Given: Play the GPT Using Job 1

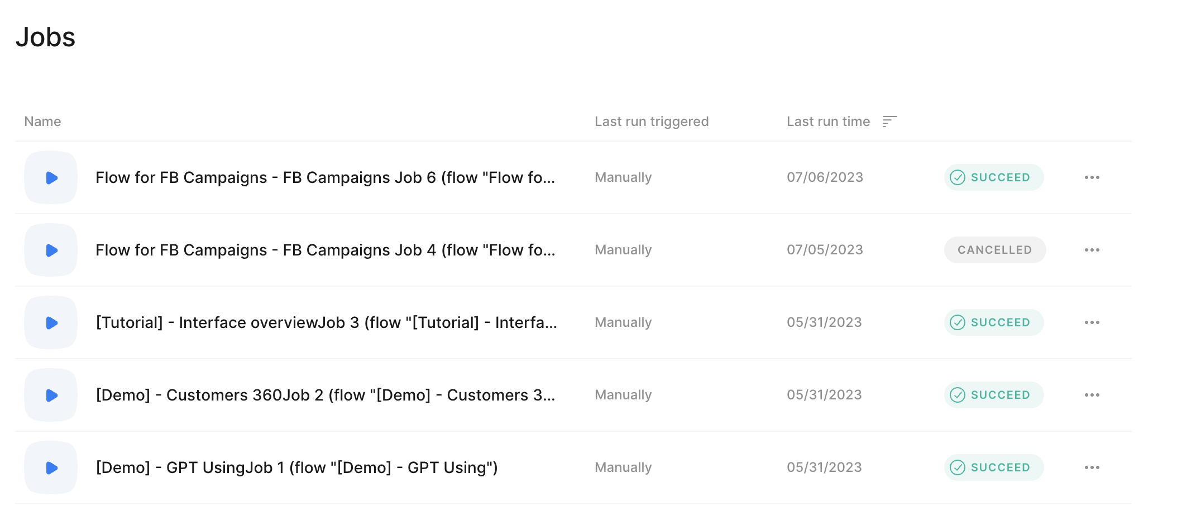Looking at the screenshot, I should click(x=51, y=468).
